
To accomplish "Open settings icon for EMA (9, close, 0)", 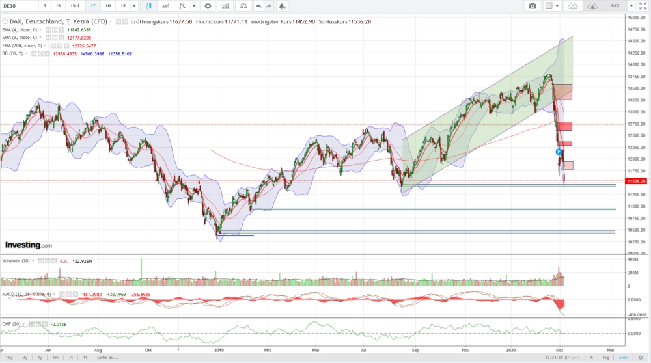I will coord(55,38).
